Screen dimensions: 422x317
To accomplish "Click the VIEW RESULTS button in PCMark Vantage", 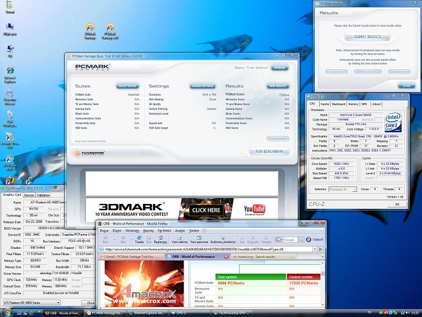I will click(x=278, y=86).
